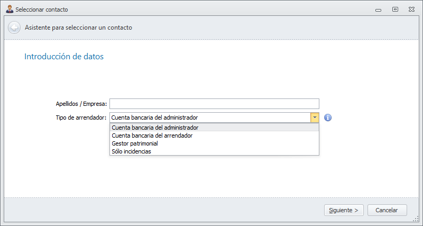Click the "Introducción de datos" heading
Screen dimensions: 423x226
(x=64, y=56)
